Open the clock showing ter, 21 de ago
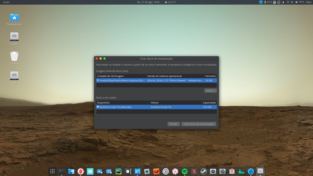Screen dimensions: 313x176 tap(148, 2)
